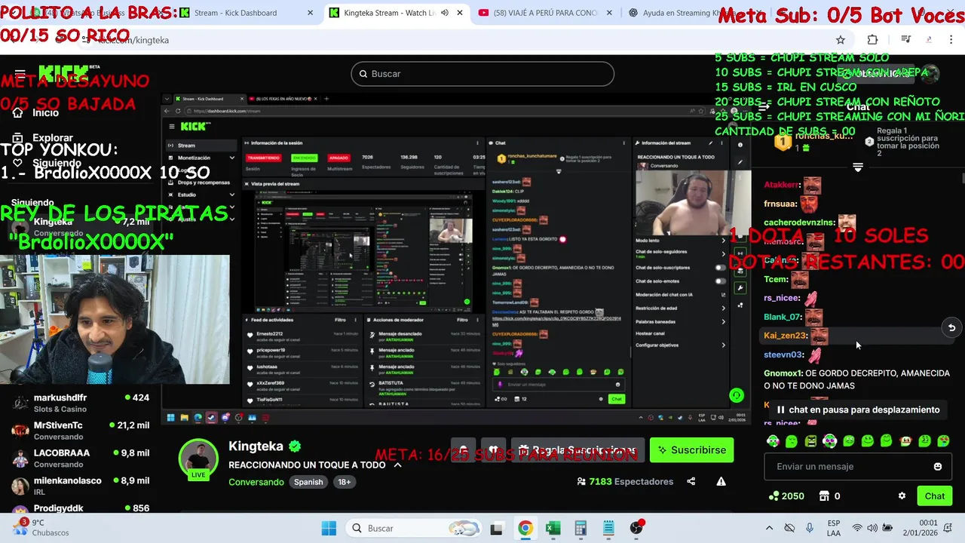
Task: Show hidden system tray icons
Action: tap(769, 528)
